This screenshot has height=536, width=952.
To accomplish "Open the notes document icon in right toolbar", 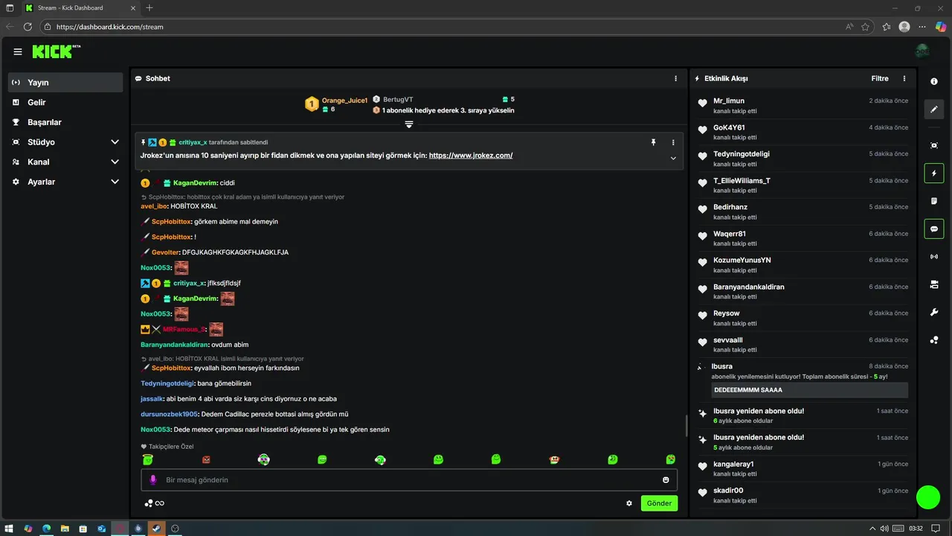I will pyautogui.click(x=934, y=201).
